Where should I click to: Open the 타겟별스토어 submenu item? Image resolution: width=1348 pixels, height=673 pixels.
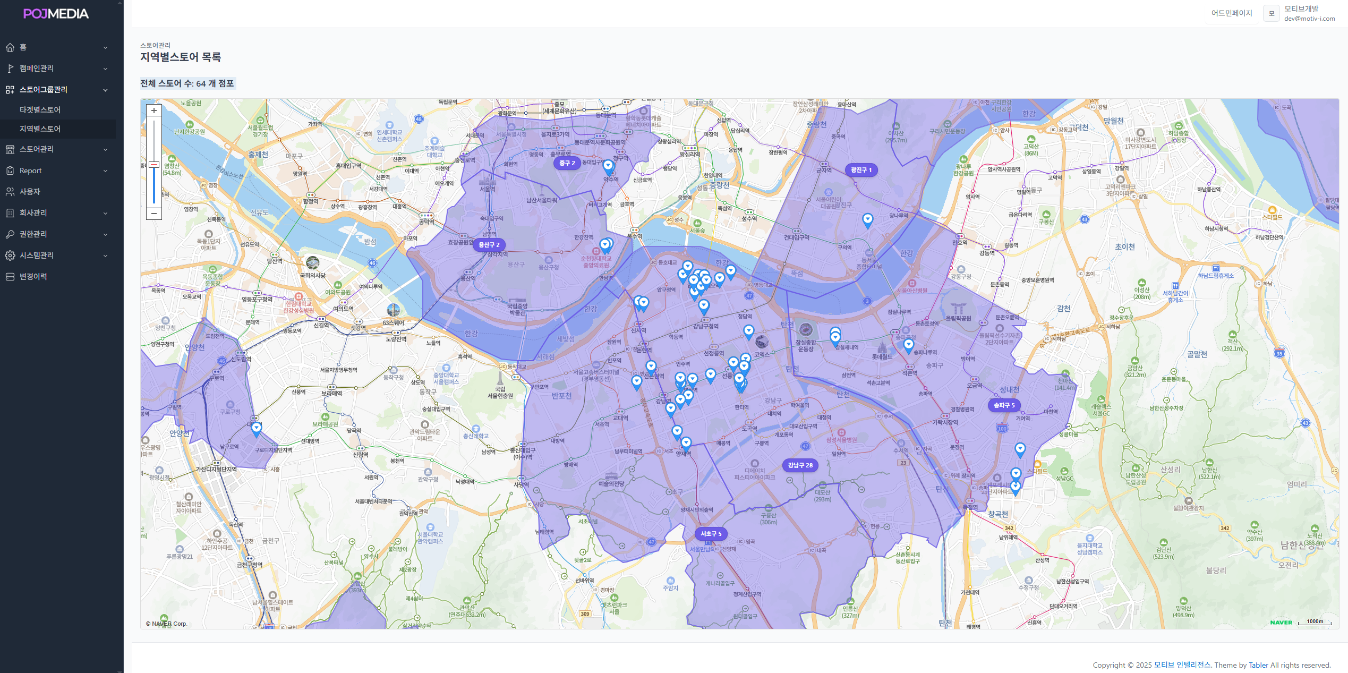tap(40, 109)
